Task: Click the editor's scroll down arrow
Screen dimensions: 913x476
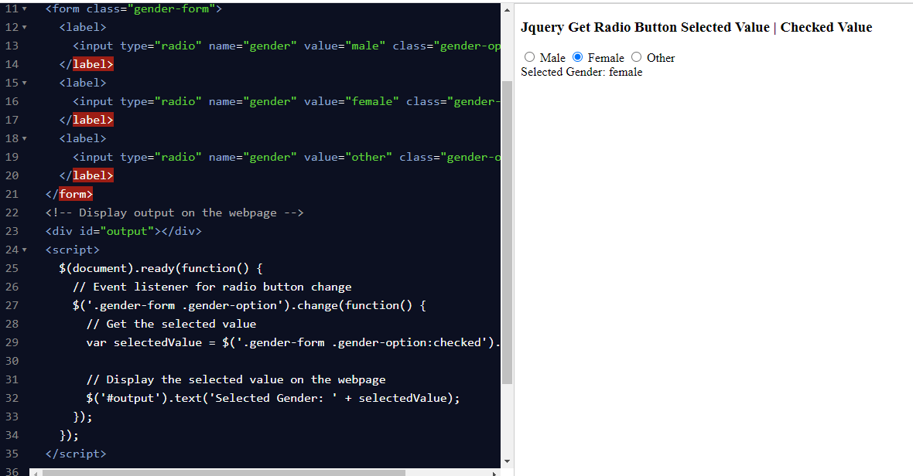Action: pos(507,461)
